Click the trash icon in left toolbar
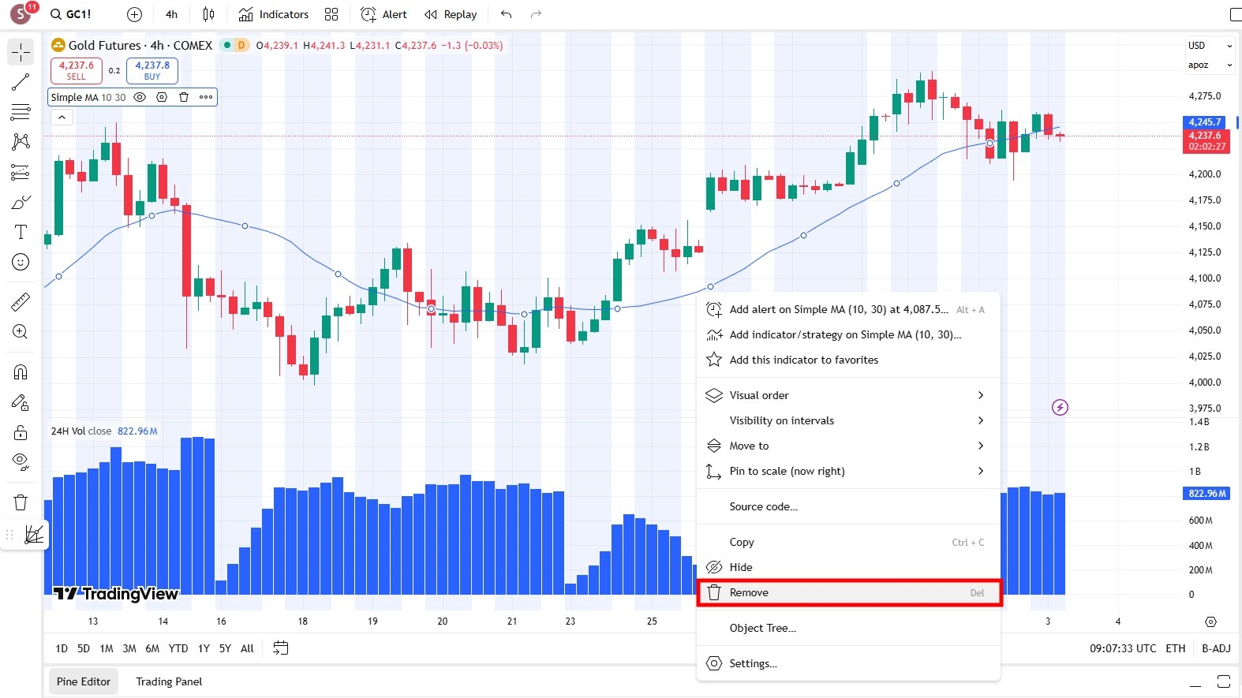 pyautogui.click(x=21, y=502)
